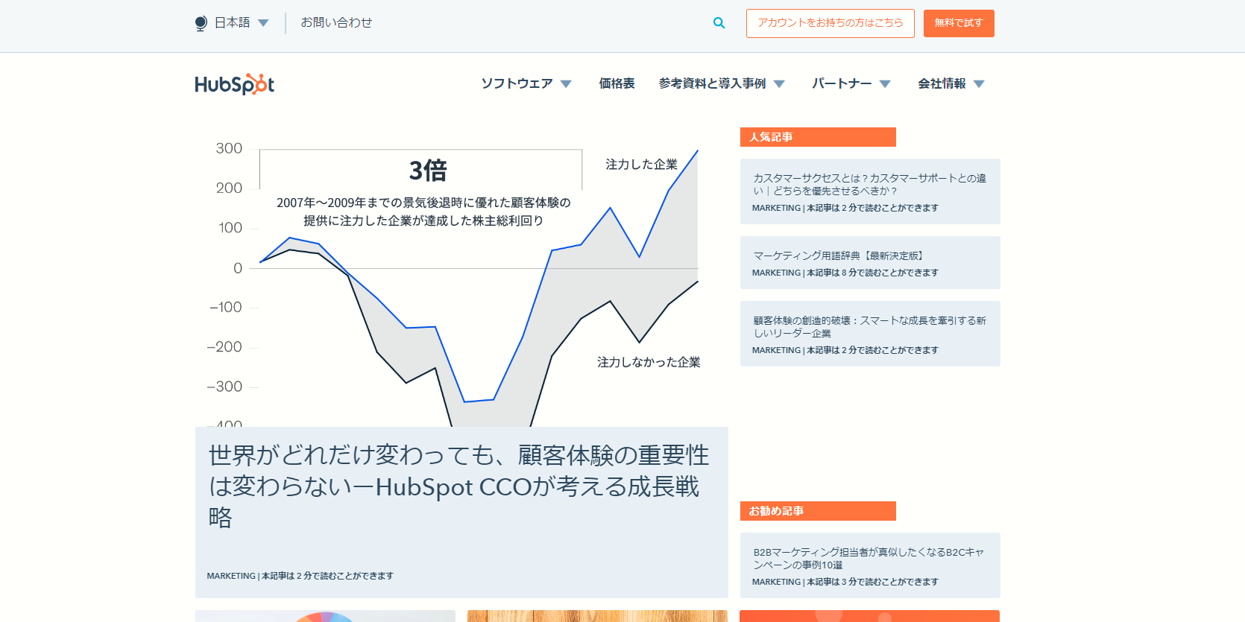The height and width of the screenshot is (622, 1245).
Task: Expand the 参考資料と導入事例 menu arrow
Action: (779, 84)
